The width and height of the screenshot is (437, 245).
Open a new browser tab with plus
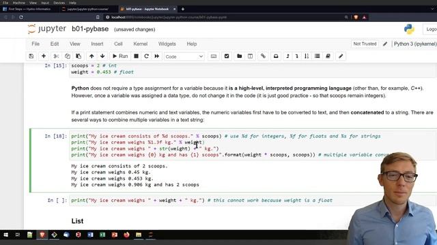[x=183, y=9]
